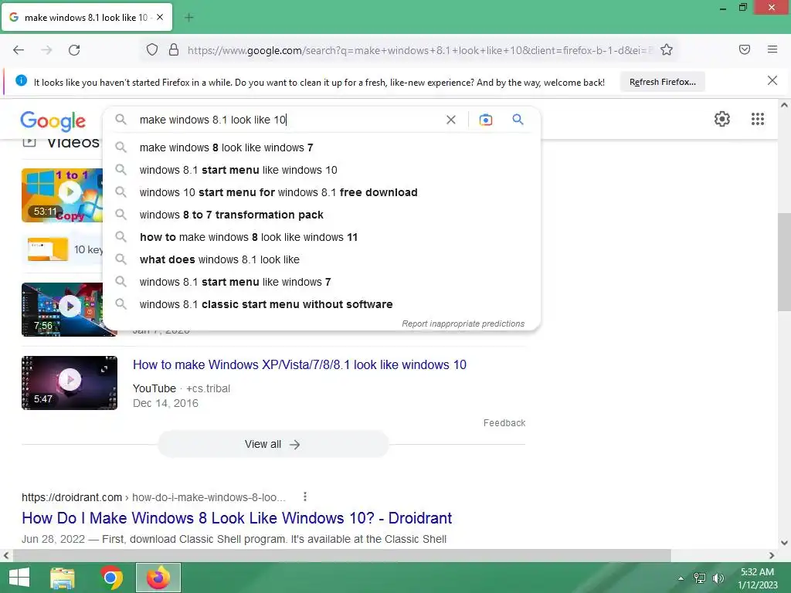Click 'Report inappropriate predictions' link
791x593 pixels.
(463, 324)
